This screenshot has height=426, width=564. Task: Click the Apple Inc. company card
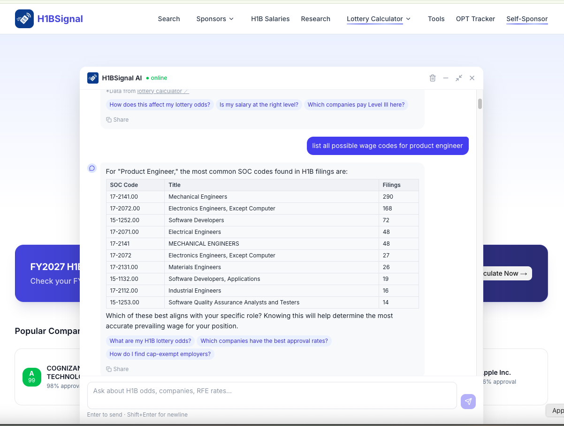(515, 377)
